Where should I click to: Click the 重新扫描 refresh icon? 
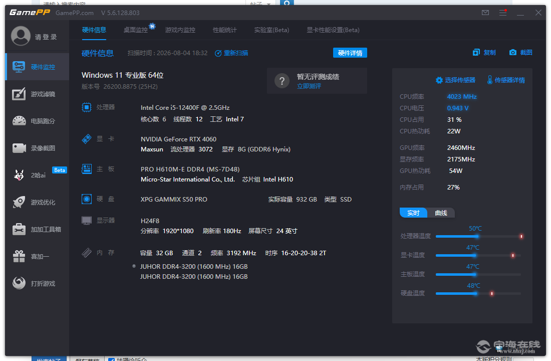(x=218, y=53)
